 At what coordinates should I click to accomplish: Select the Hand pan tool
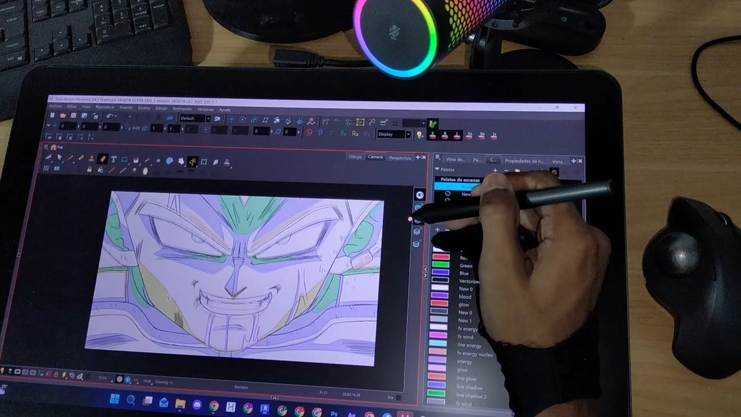(x=181, y=161)
